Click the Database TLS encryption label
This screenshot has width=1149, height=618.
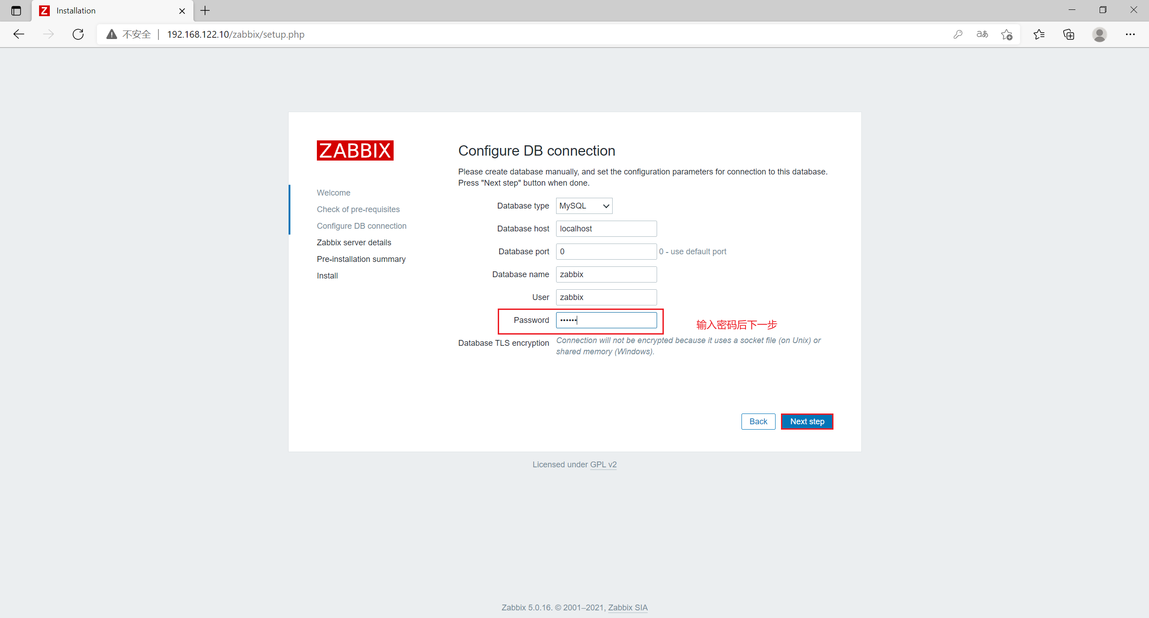click(x=504, y=343)
